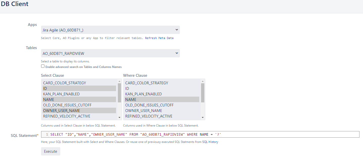Screen dimensions: 363x157
Task: Open the Tables dropdown menu
Action: (110, 53)
